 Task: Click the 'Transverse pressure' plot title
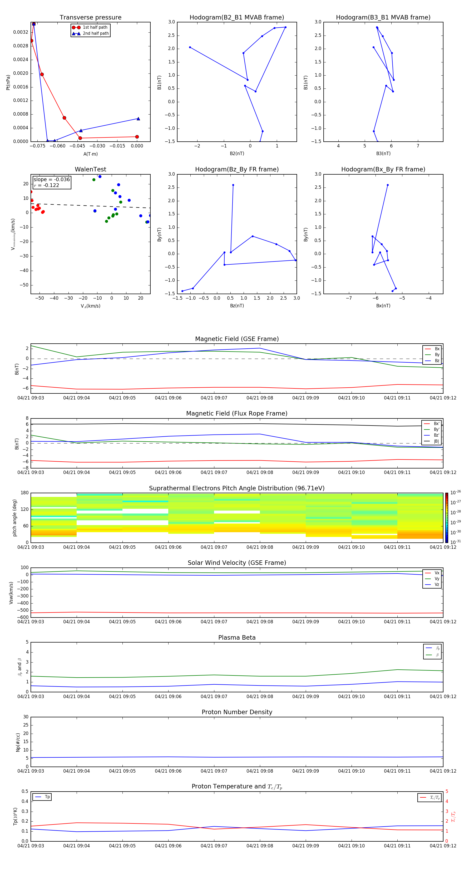point(90,18)
